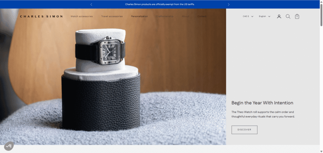Open the search magnifier icon

pyautogui.click(x=288, y=16)
